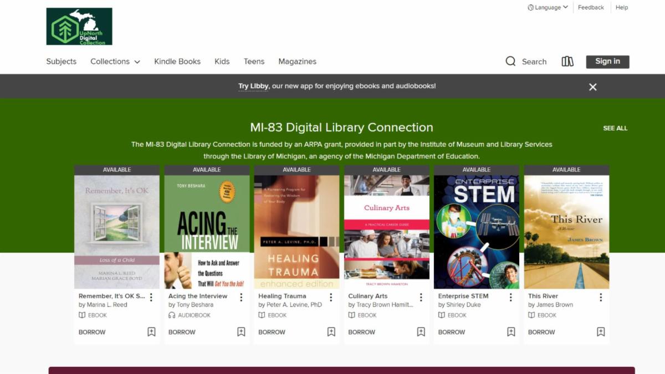Image resolution: width=665 pixels, height=374 pixels.
Task: Expand the Collections dropdown menu
Action: click(x=115, y=62)
